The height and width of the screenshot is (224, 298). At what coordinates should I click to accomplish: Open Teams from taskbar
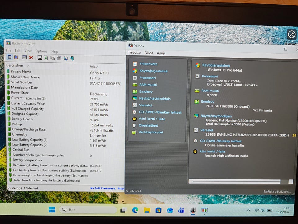(x=181, y=210)
